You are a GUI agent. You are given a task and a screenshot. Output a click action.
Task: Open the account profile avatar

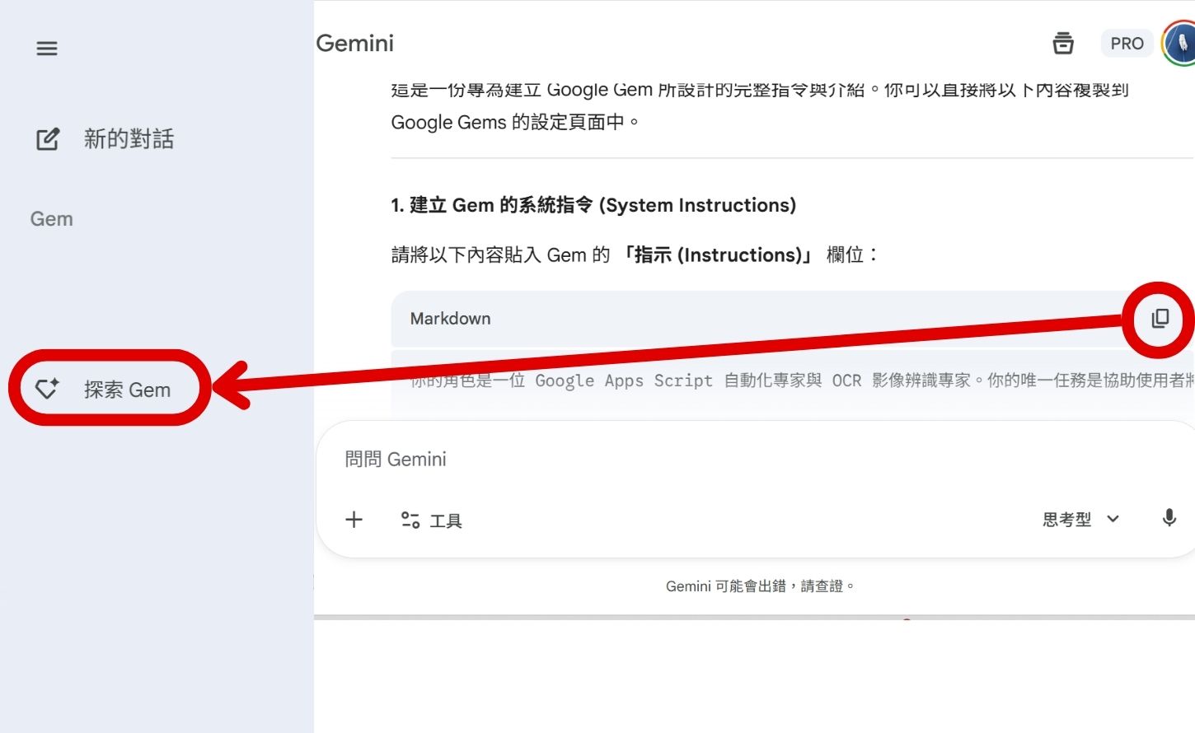point(1180,44)
